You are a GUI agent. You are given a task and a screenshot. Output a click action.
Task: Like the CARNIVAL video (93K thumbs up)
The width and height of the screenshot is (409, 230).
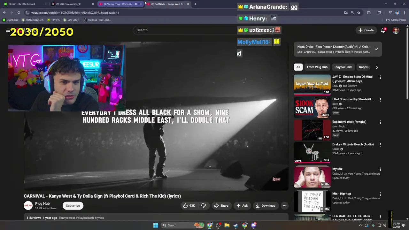pyautogui.click(x=189, y=206)
